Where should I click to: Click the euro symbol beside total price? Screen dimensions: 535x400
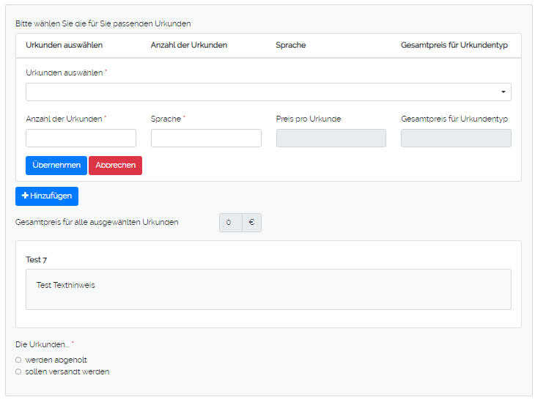coord(251,223)
